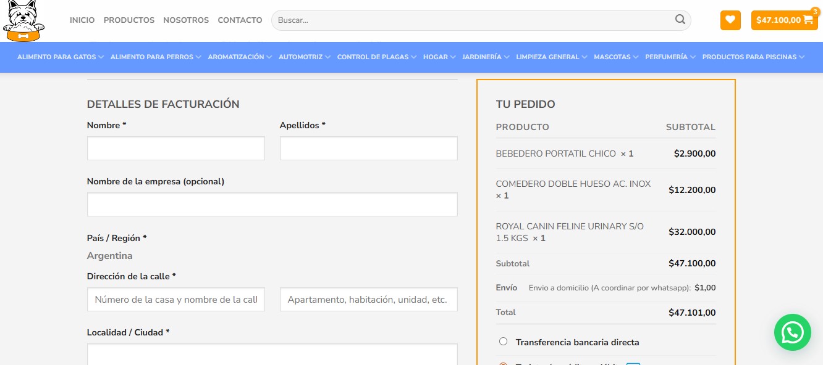This screenshot has width=823, height=365.
Task: Expand the Mascotas category menu
Action: (615, 57)
